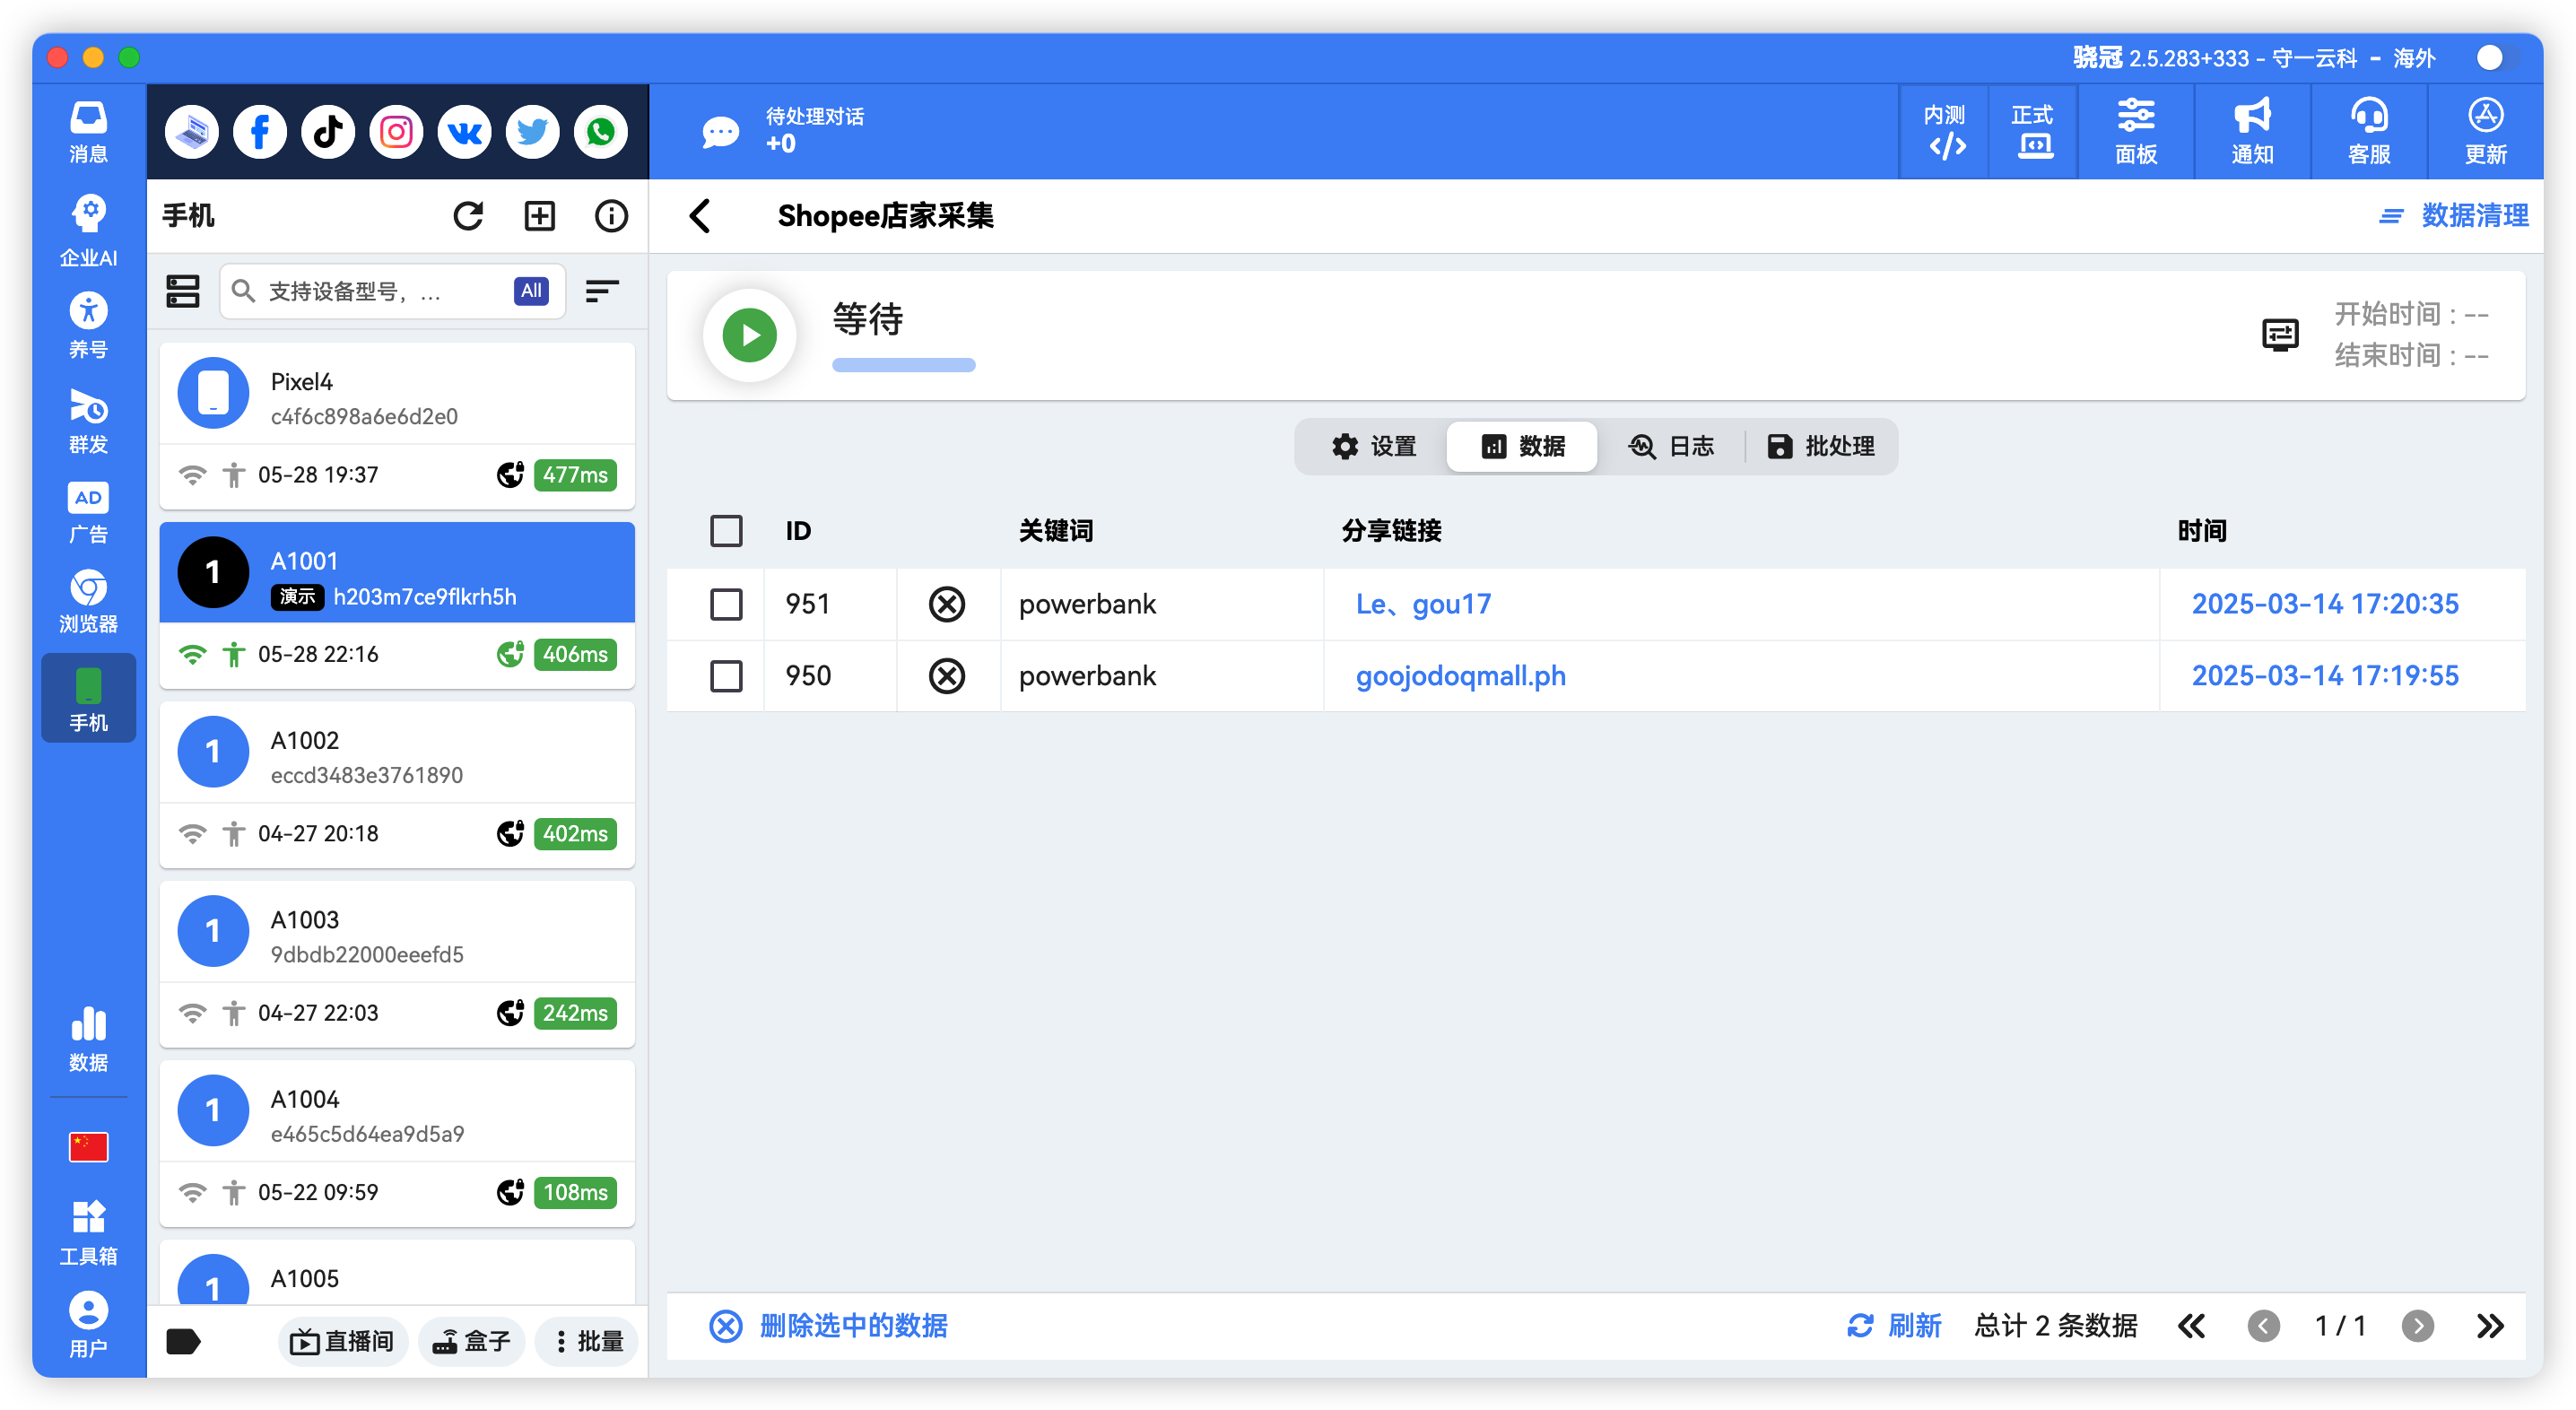
Task: Click 数据清理 data cleanup link
Action: 2453,216
